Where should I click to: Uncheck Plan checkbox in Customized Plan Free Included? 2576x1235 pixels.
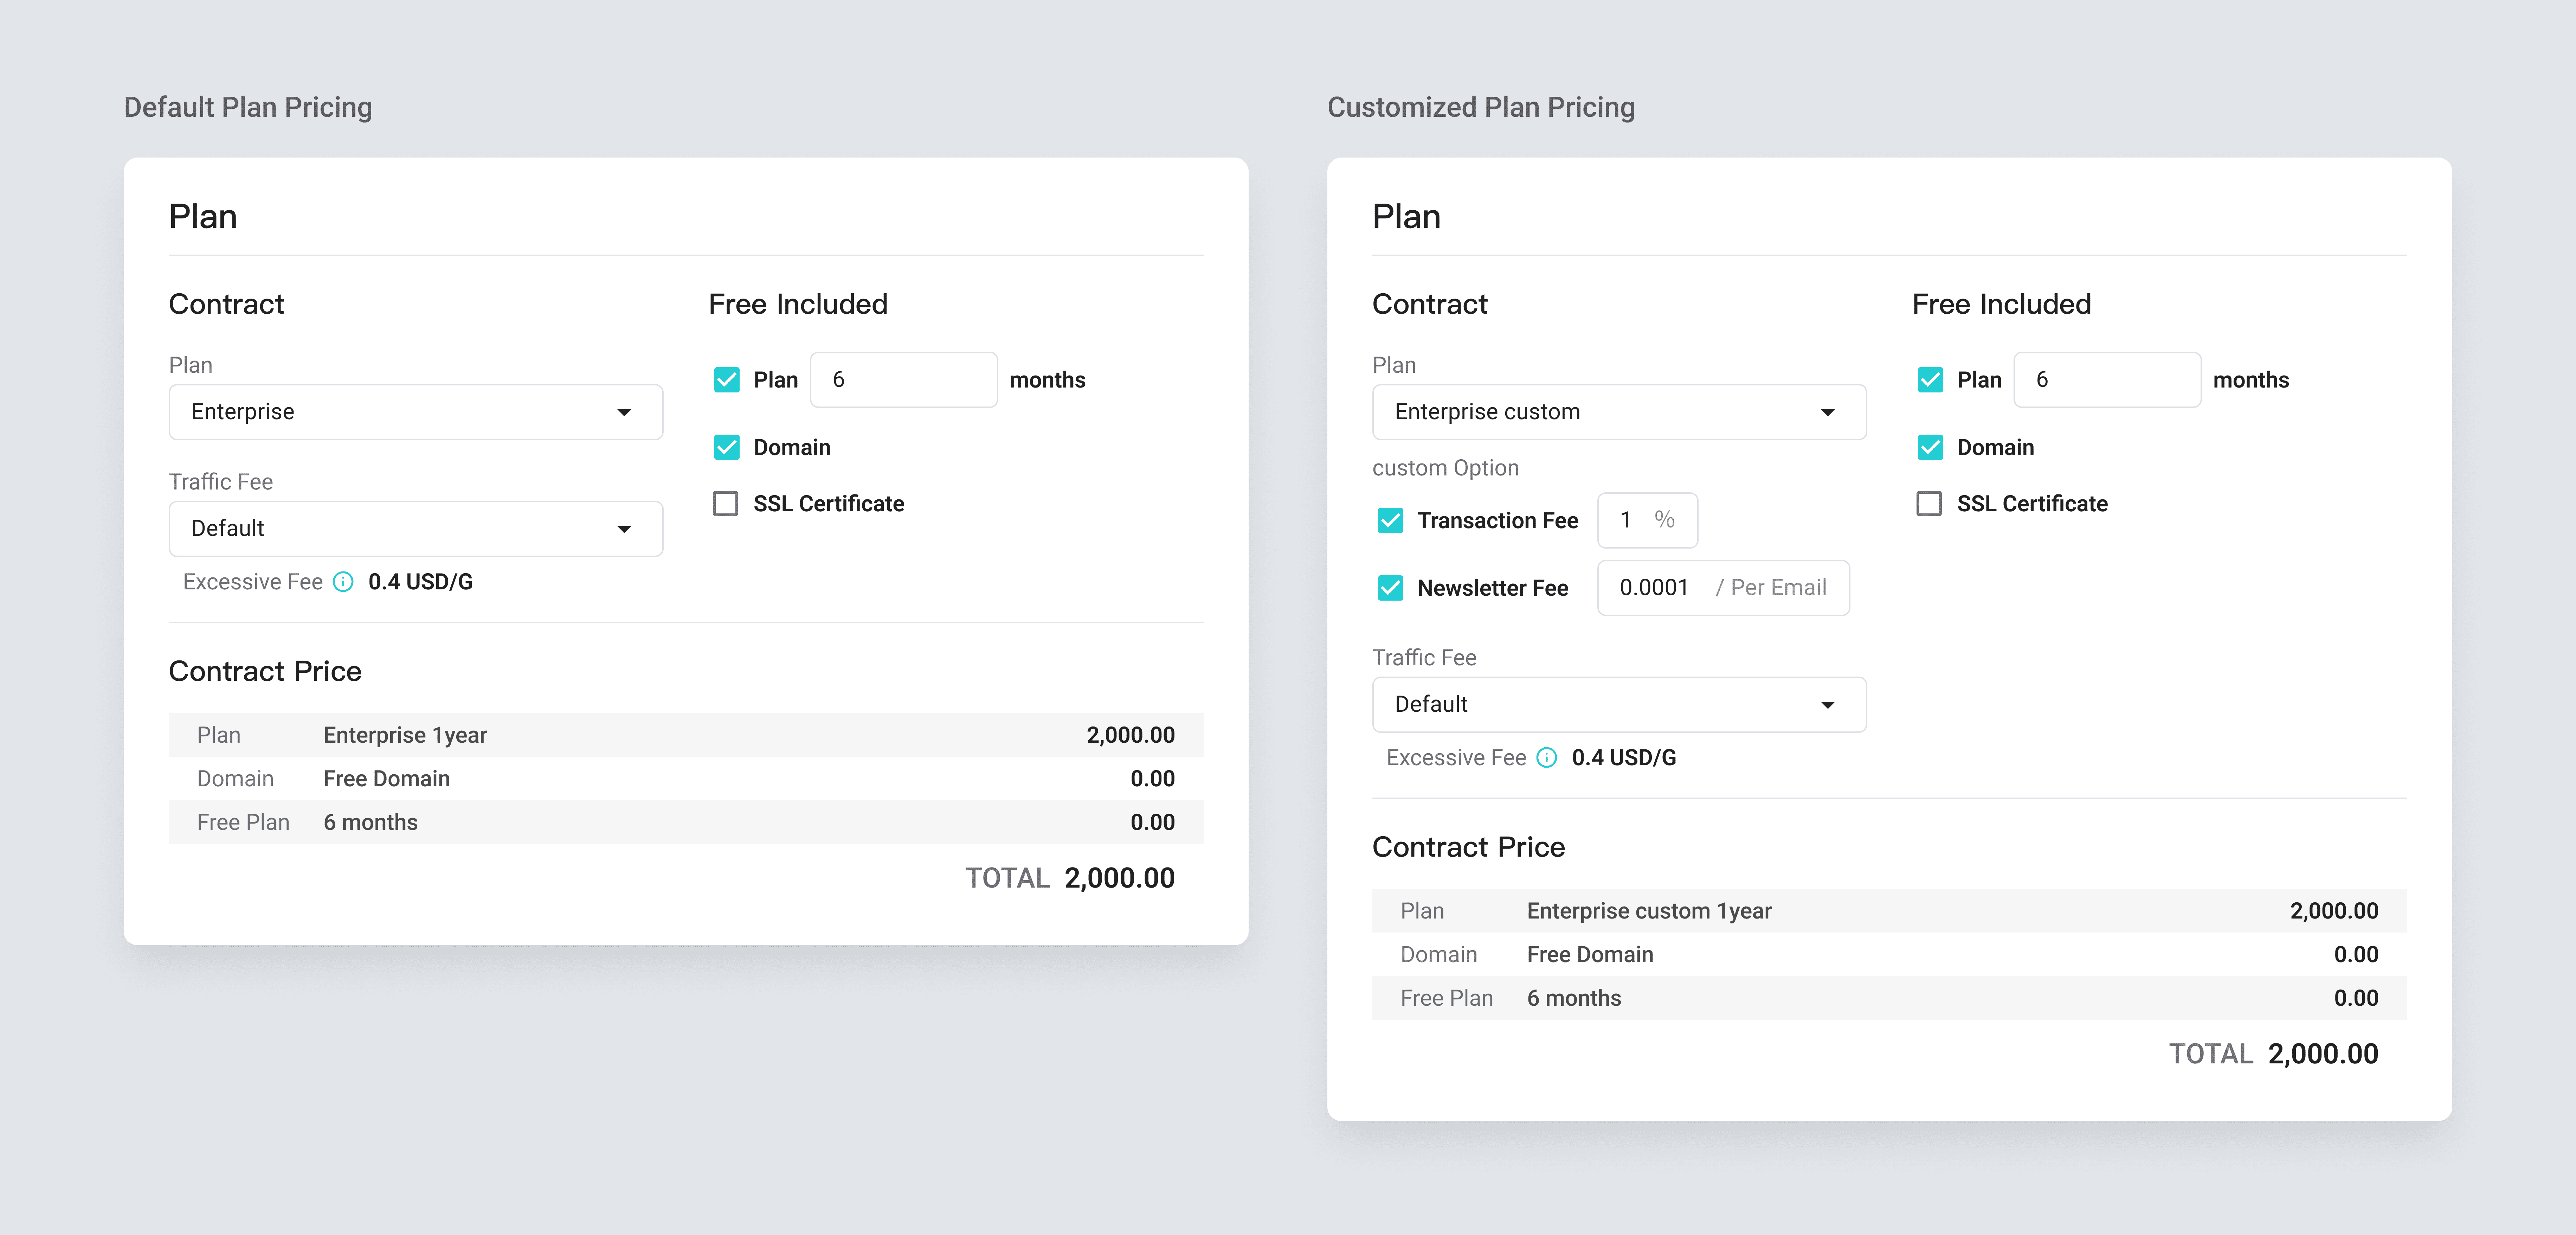pos(1929,380)
